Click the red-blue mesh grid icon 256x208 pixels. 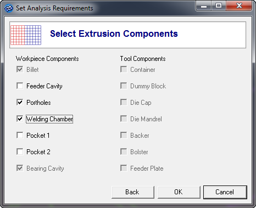click(x=26, y=35)
